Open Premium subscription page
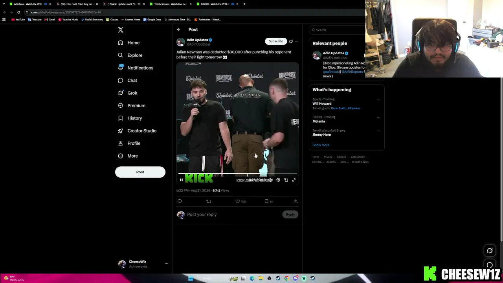Image resolution: width=503 pixels, height=283 pixels. 132,105
